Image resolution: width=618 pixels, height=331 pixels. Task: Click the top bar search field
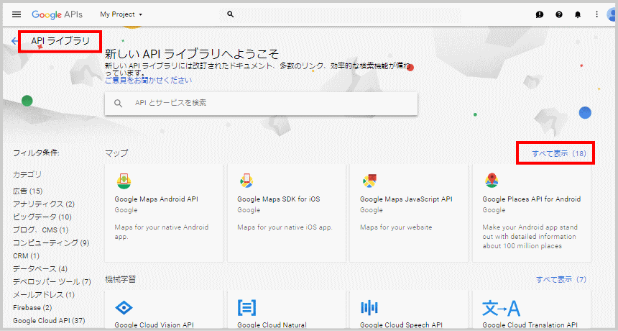coord(340,14)
